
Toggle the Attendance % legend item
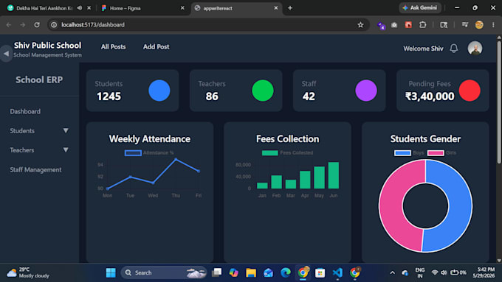pyautogui.click(x=149, y=152)
